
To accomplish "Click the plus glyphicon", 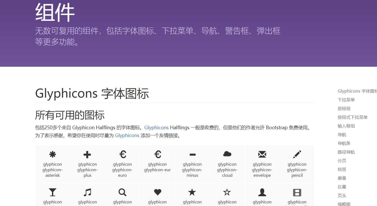I will (x=87, y=155).
